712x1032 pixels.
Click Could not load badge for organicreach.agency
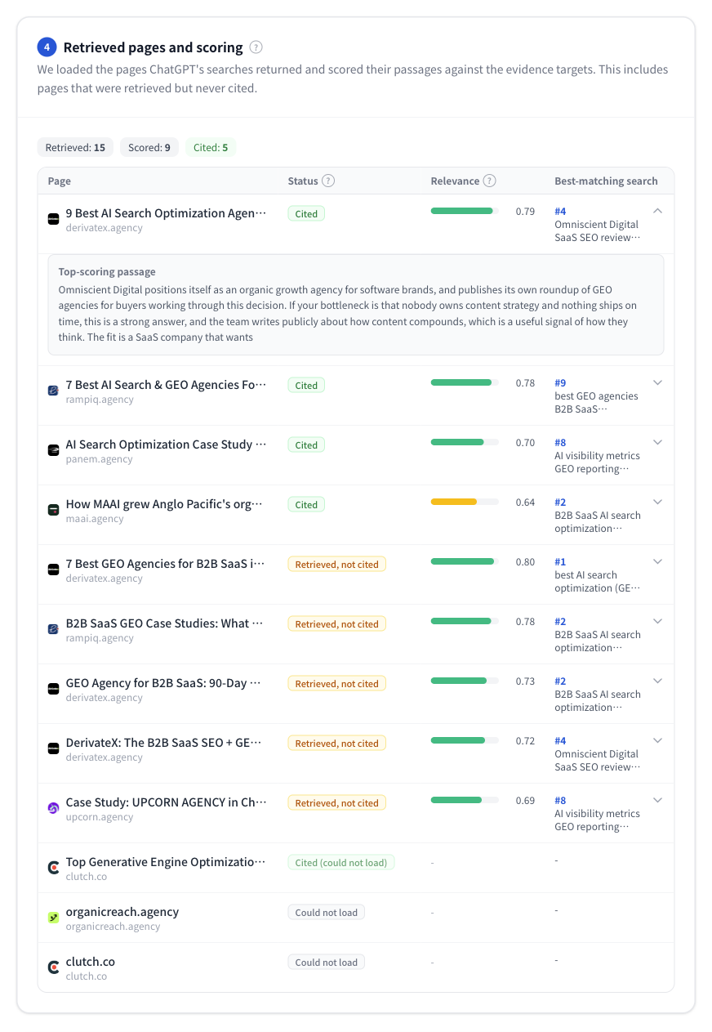tap(327, 912)
